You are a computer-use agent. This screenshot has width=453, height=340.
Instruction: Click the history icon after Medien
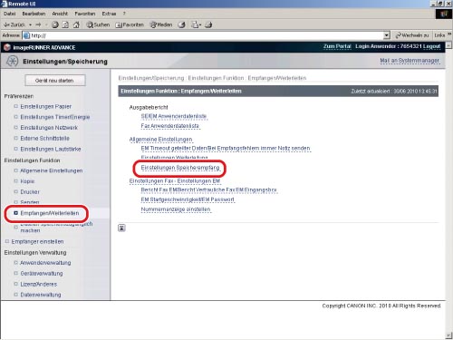181,24
